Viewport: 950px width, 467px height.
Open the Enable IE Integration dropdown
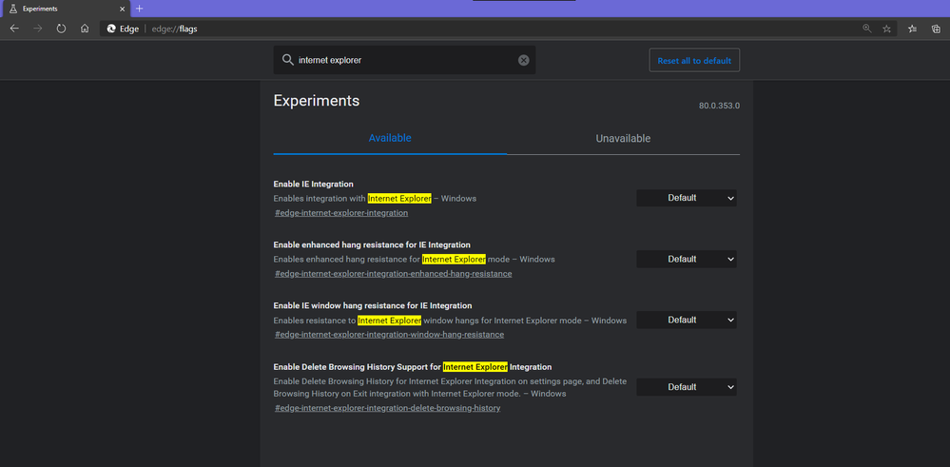(x=687, y=198)
